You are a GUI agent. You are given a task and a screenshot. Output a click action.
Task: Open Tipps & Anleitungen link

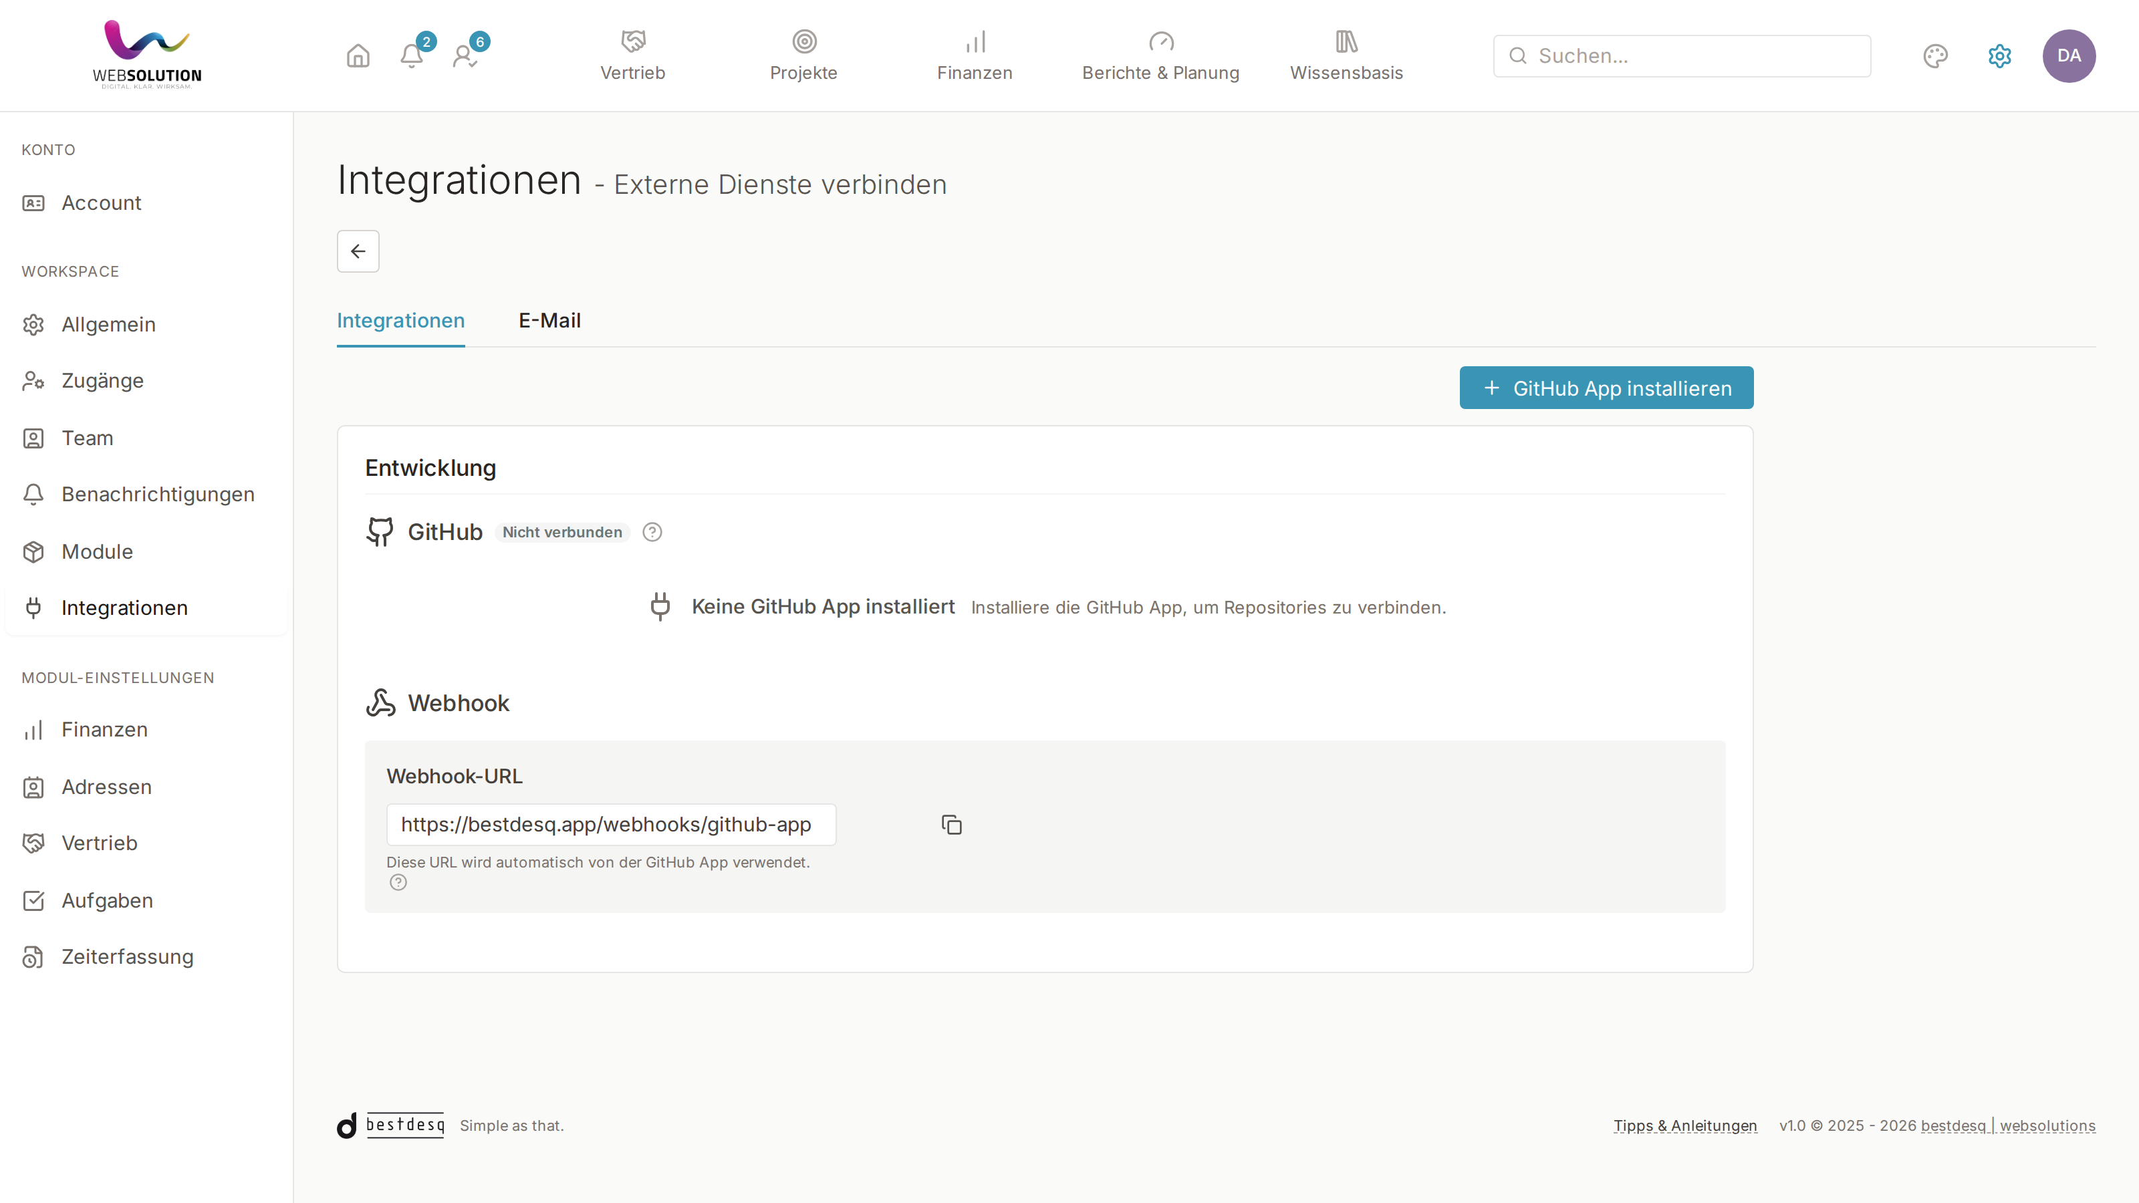(1684, 1125)
